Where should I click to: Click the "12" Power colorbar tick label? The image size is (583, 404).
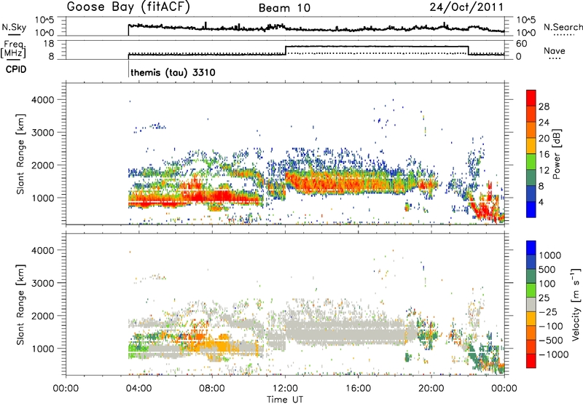544,170
